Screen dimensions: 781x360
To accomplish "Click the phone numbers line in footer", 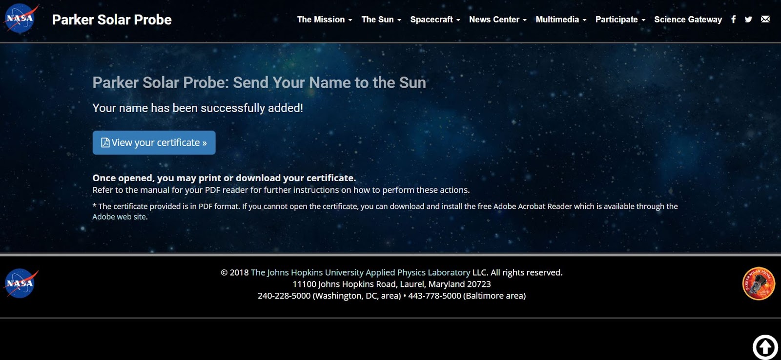I will tap(391, 296).
